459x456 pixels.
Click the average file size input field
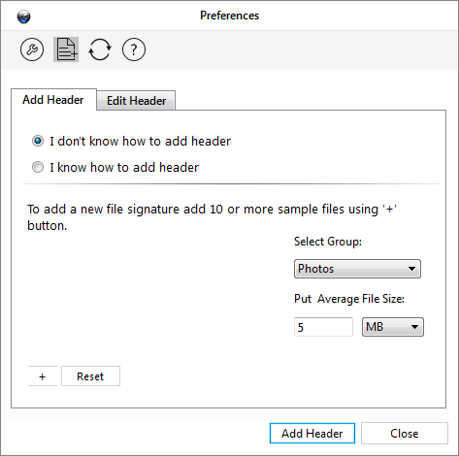323,327
